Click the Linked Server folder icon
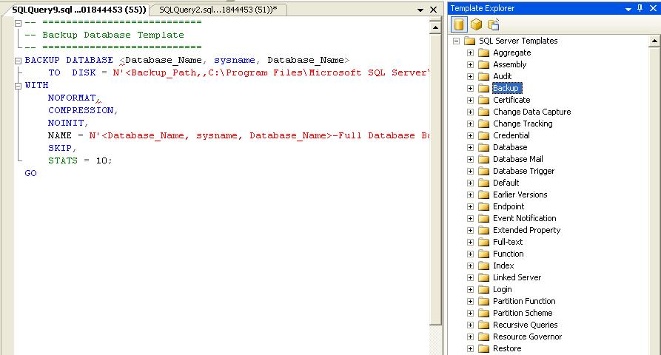Viewport: 661px width, 355px height. click(484, 277)
